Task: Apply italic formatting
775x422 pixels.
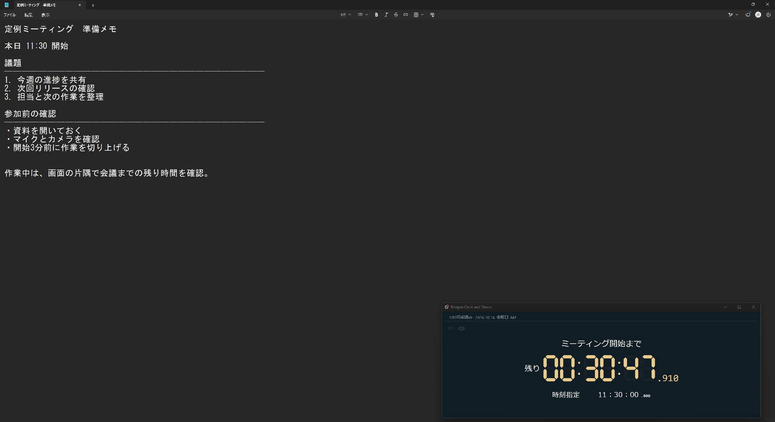Action: 386,15
